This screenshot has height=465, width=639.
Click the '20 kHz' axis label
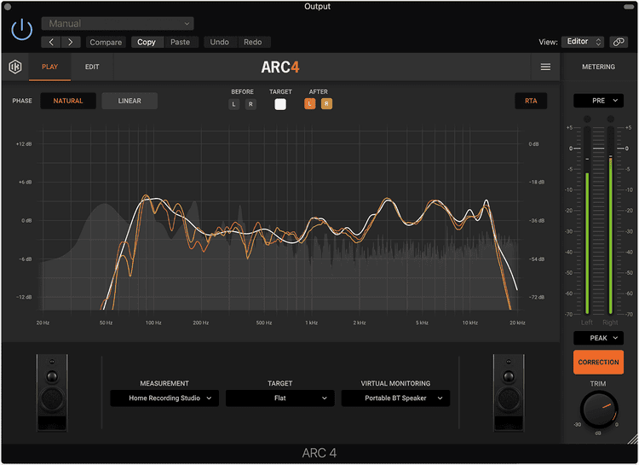coord(517,323)
